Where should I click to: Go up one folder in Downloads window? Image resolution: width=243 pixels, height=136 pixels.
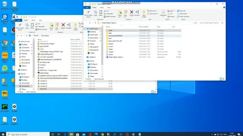pyautogui.click(x=27, y=36)
